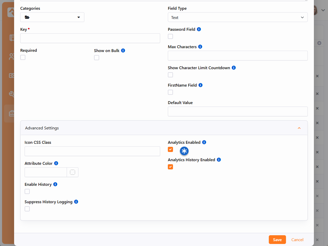Viewport: 328px width, 246px height.
Task: Click the Cancel link
Action: (297, 240)
